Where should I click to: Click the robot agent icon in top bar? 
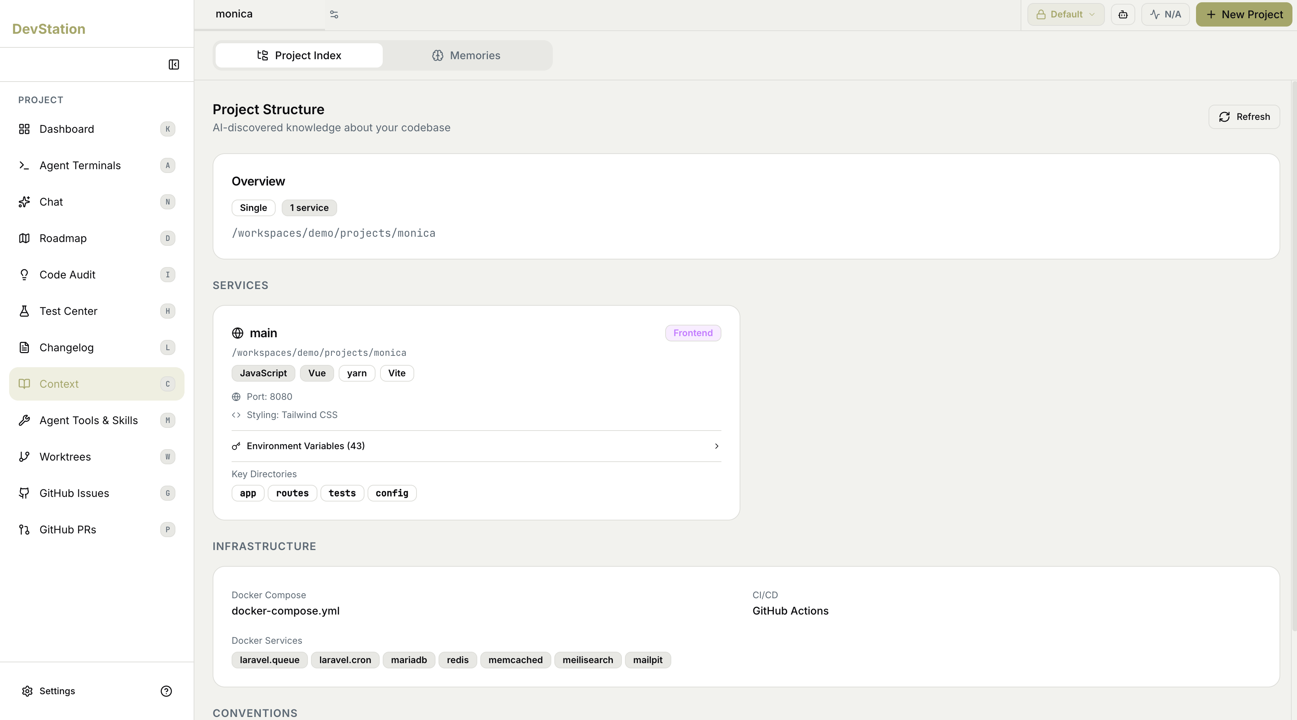click(1123, 14)
